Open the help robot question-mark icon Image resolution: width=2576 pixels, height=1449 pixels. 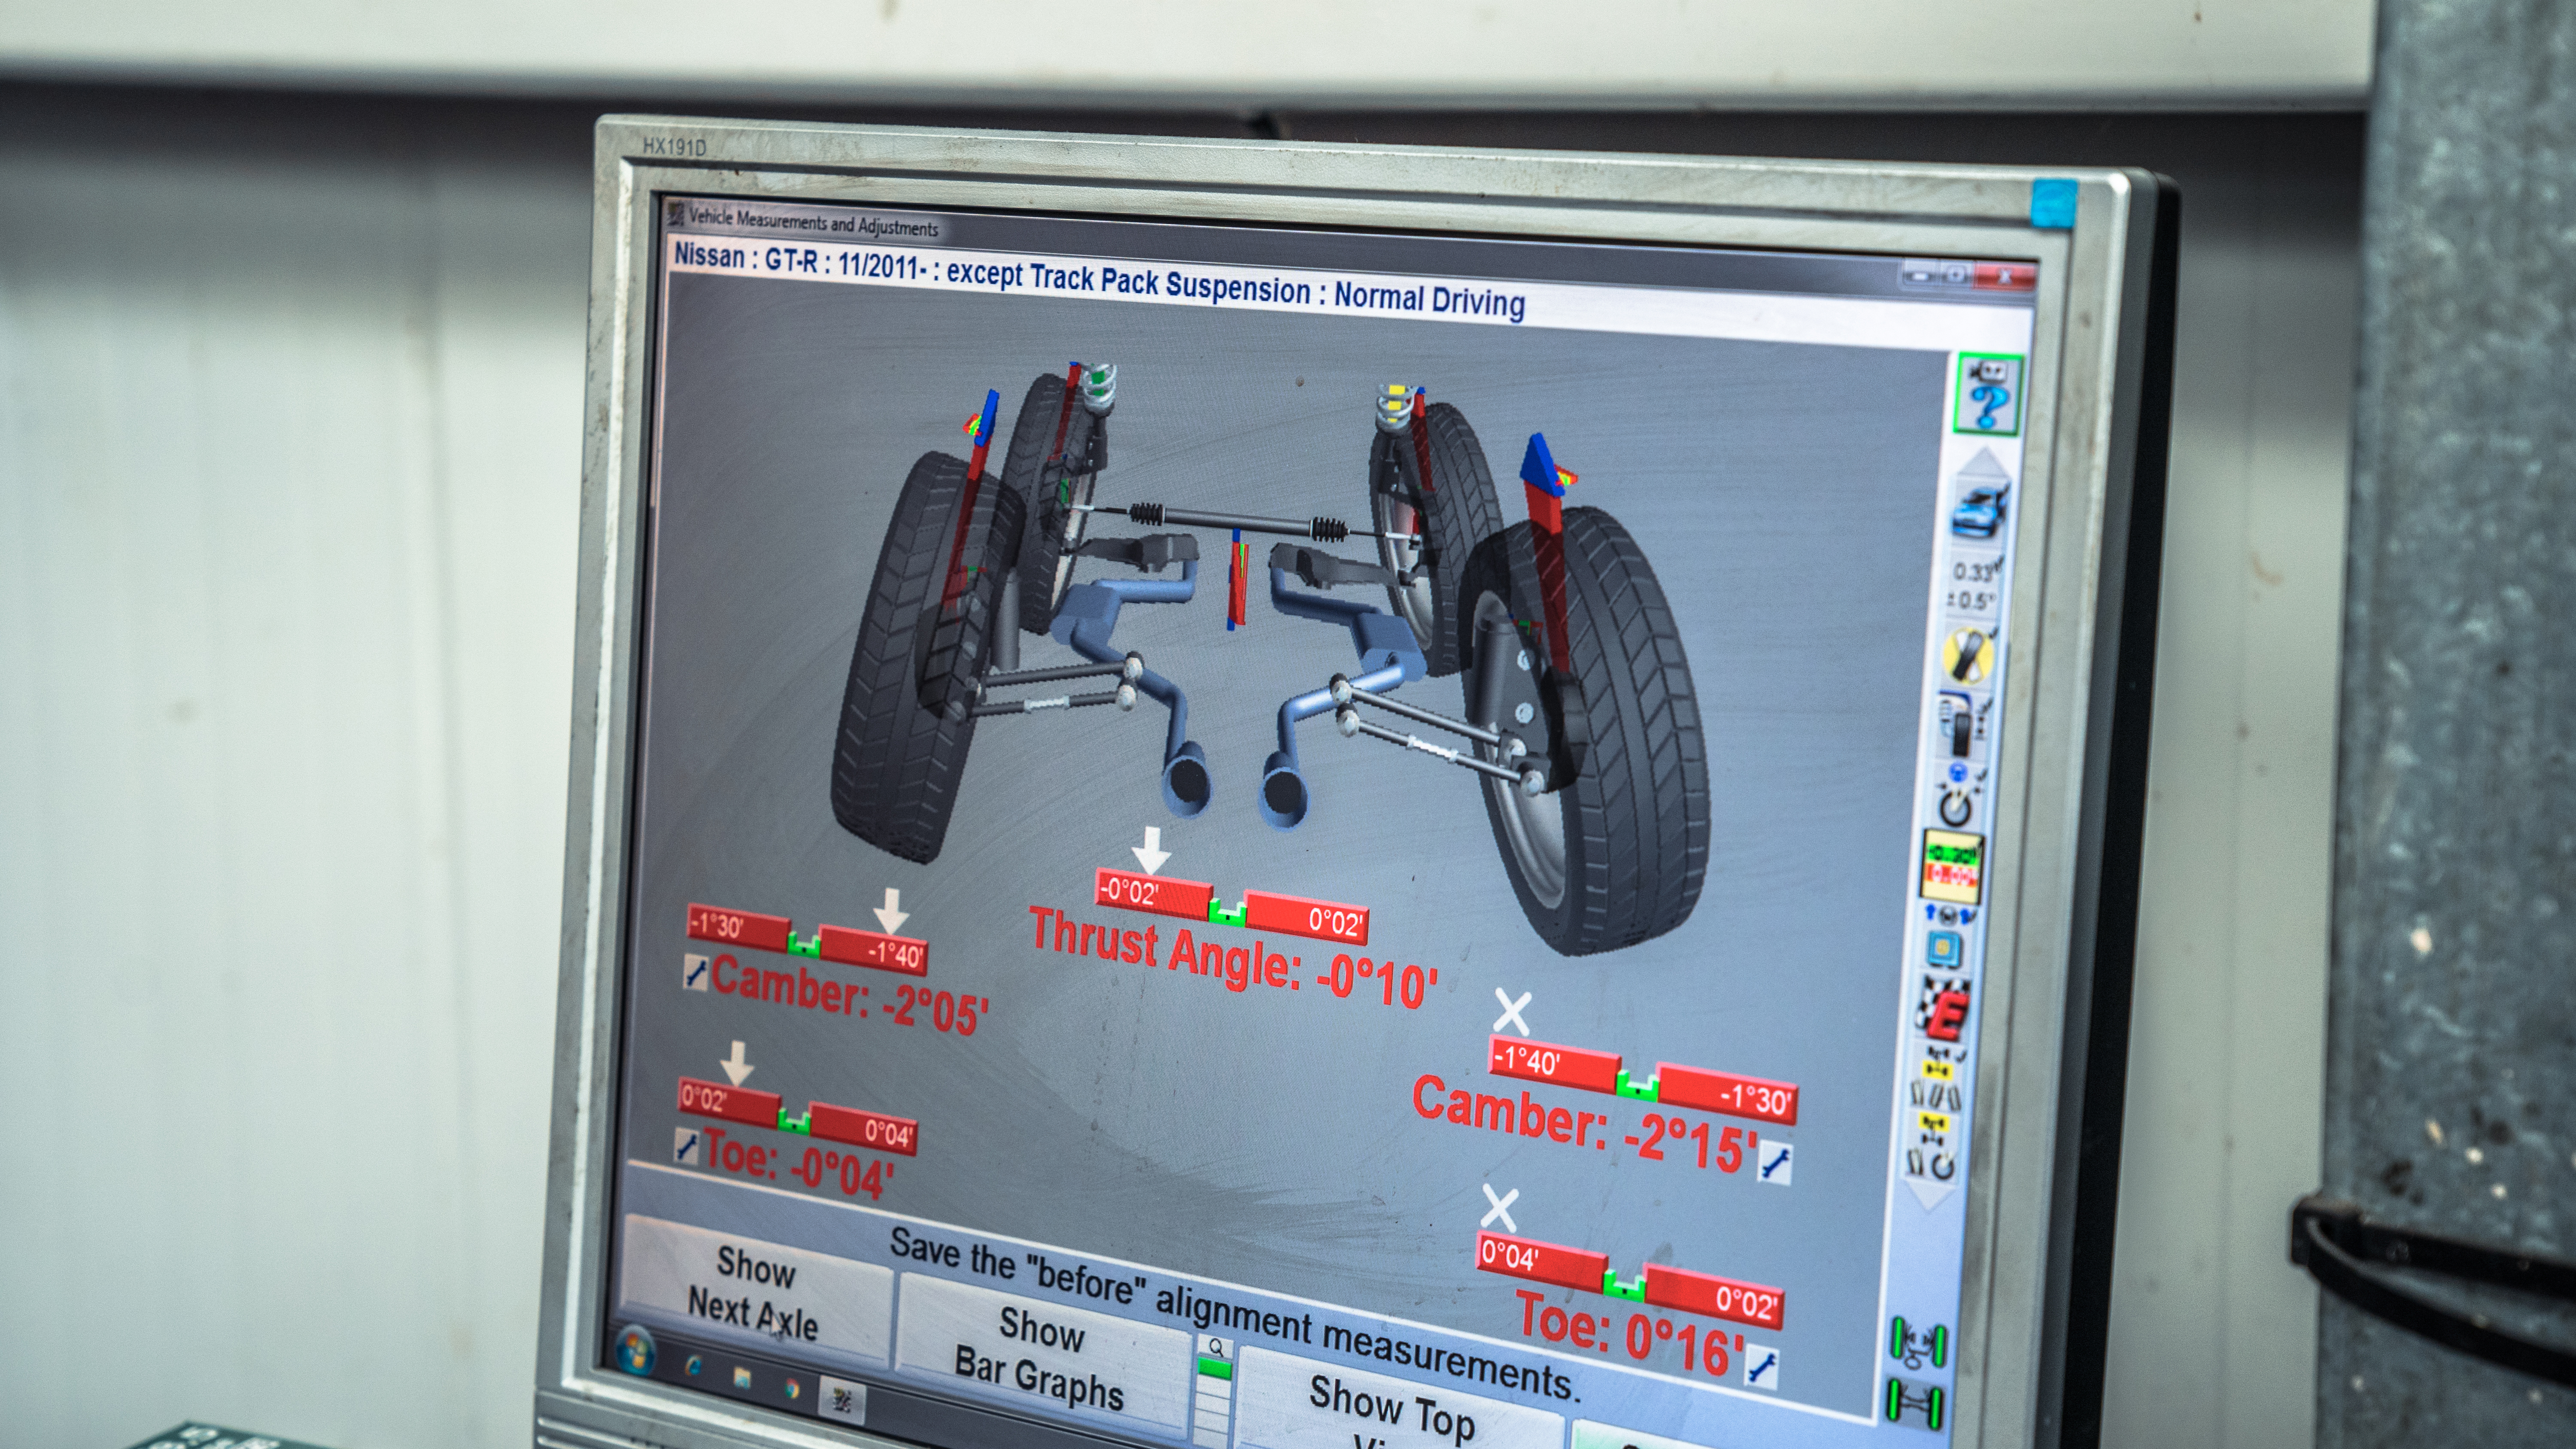pyautogui.click(x=1989, y=395)
